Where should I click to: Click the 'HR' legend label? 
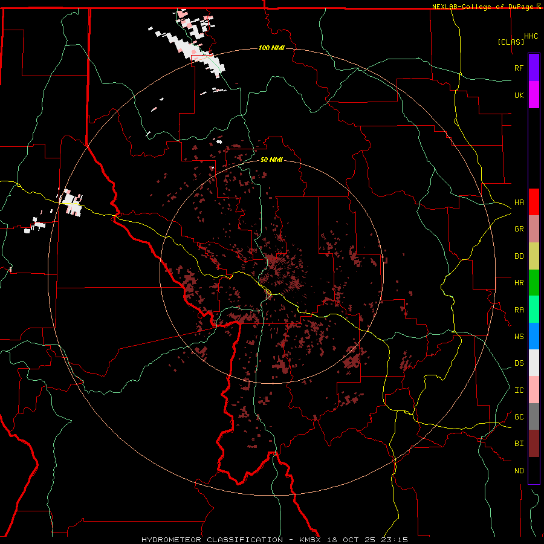point(519,283)
